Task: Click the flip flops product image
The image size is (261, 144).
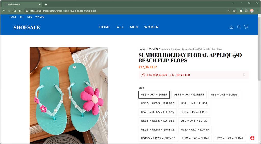Action: point(69,95)
